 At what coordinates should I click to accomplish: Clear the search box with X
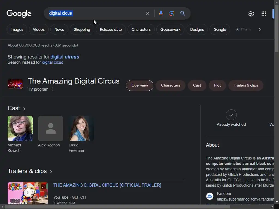click(147, 13)
